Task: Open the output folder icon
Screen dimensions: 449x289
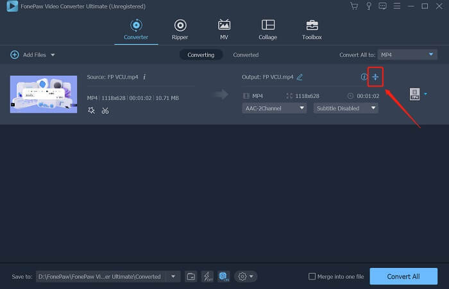Action: pyautogui.click(x=191, y=276)
